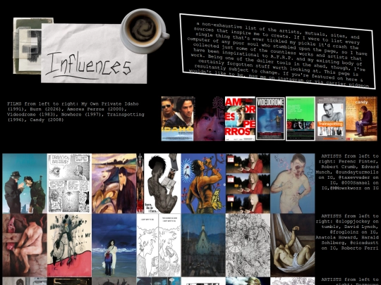The height and width of the screenshot is (285, 381).
Task: Select the 'FILMS from left to right' caption
Action: (x=75, y=112)
